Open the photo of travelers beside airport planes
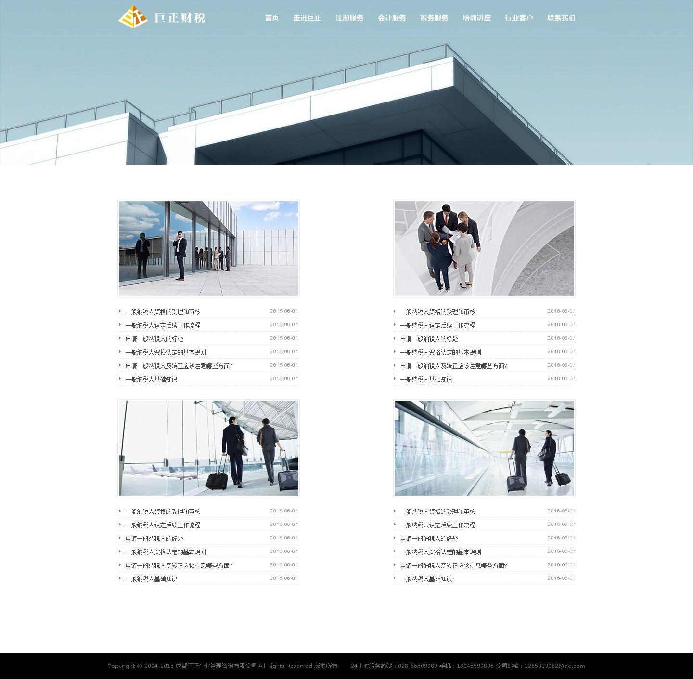Image resolution: width=693 pixels, height=679 pixels. click(x=208, y=448)
